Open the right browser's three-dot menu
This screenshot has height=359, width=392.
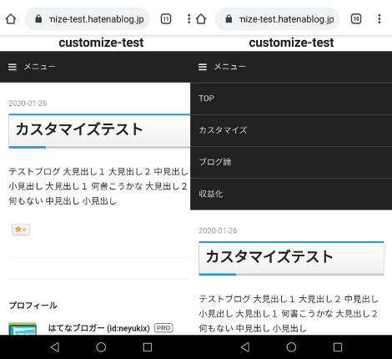(379, 19)
